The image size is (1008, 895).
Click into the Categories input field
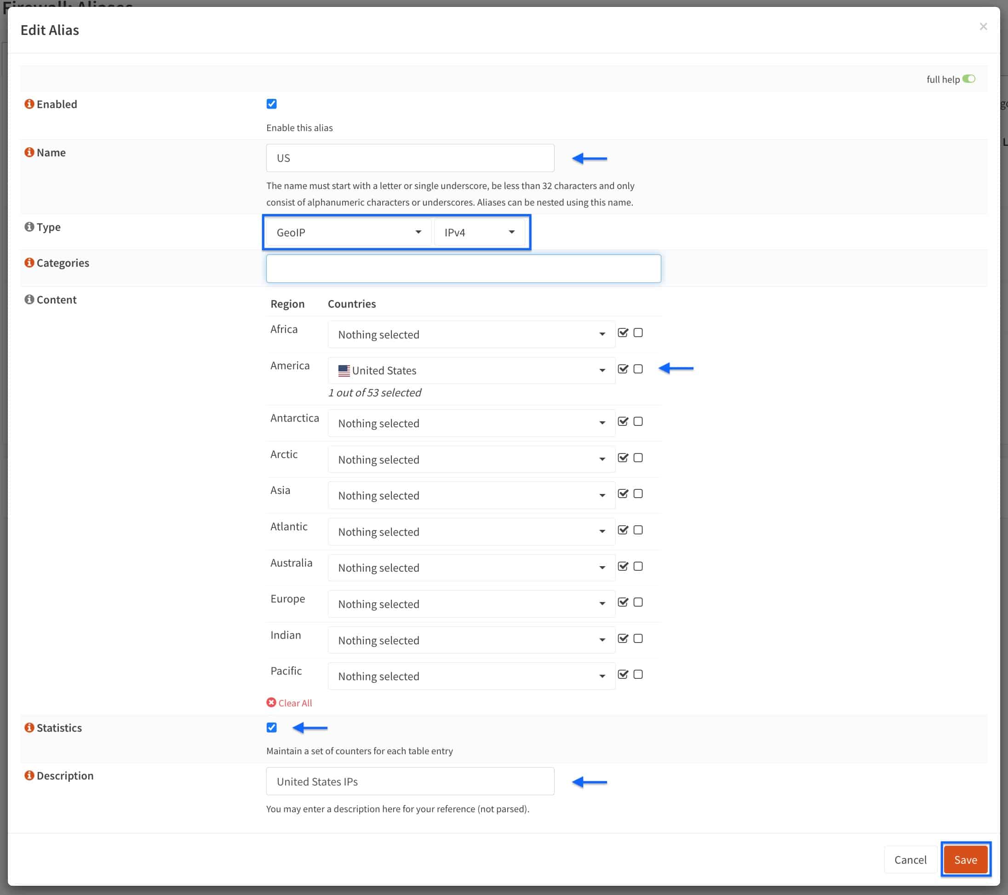pos(464,269)
